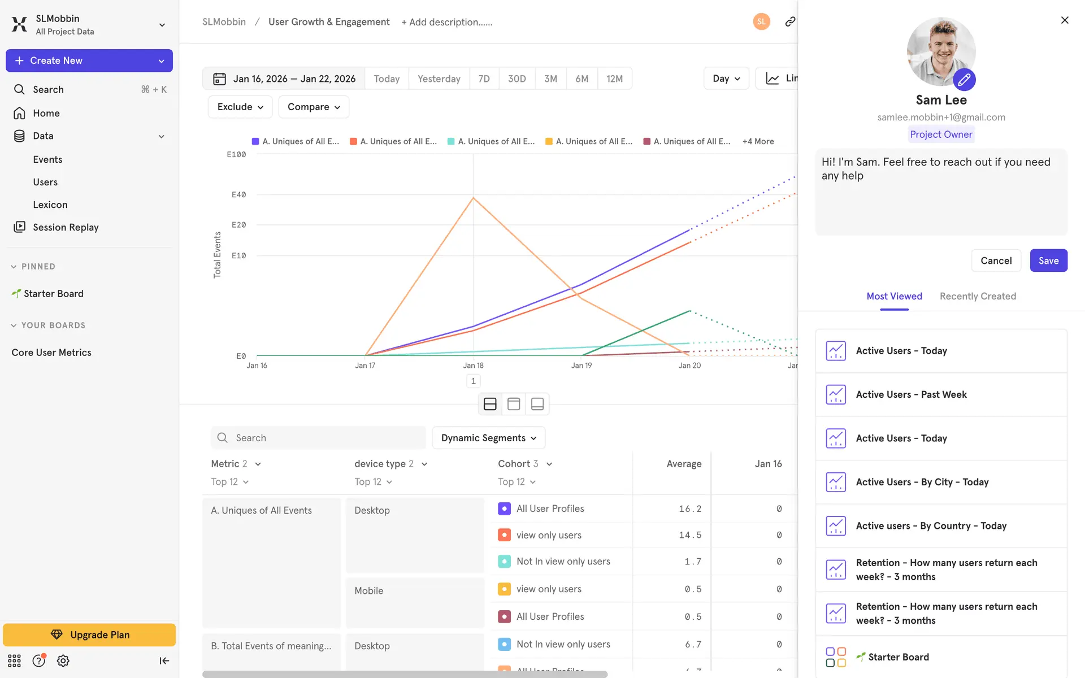The width and height of the screenshot is (1085, 678).
Task: Open the settings gear icon
Action: coord(63,660)
